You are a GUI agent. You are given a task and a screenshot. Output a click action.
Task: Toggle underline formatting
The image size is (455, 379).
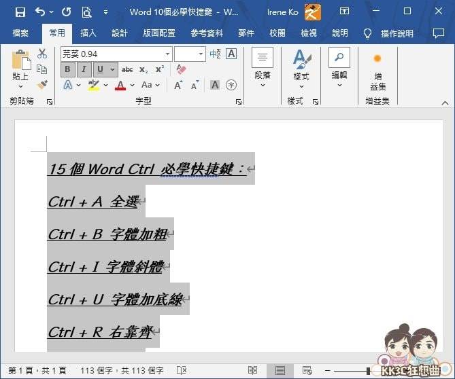[x=101, y=69]
